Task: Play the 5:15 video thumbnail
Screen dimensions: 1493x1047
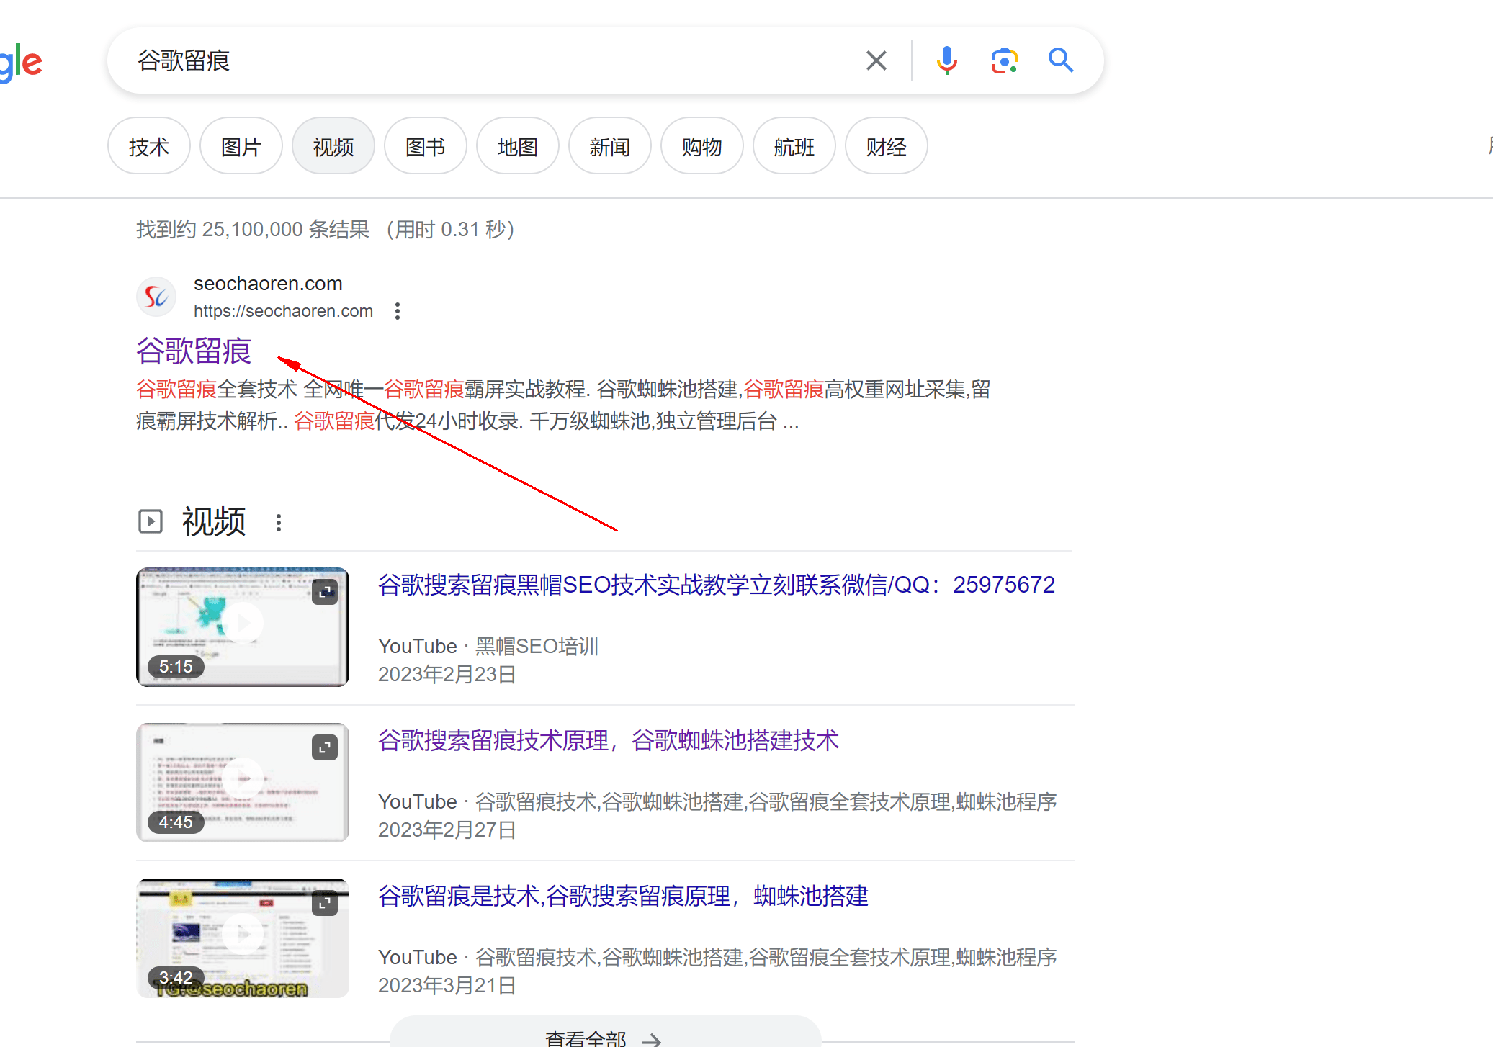Action: (243, 626)
